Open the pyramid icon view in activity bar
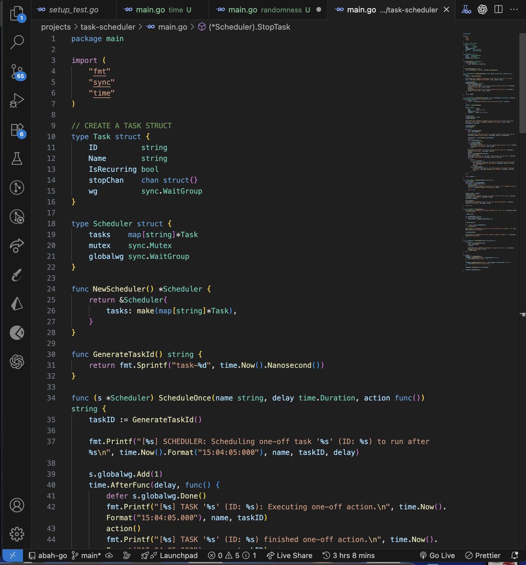The image size is (526, 565). [x=17, y=304]
